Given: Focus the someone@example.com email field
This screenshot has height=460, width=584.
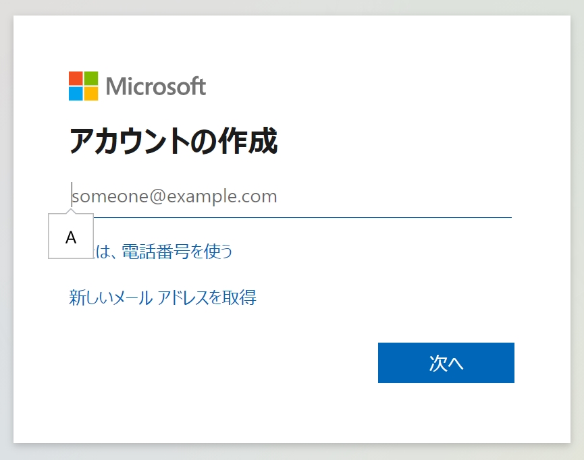Looking at the screenshot, I should point(290,196).
